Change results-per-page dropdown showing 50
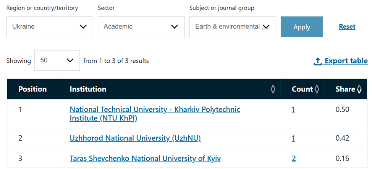The image size is (372, 169). pos(57,60)
